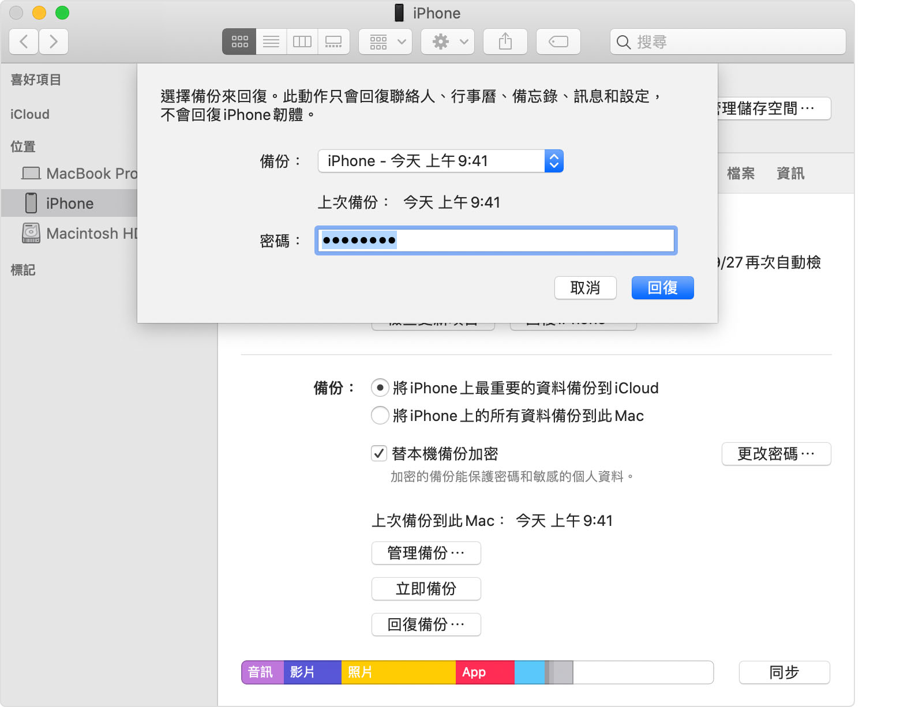Go forward with the right chevron button

54,42
